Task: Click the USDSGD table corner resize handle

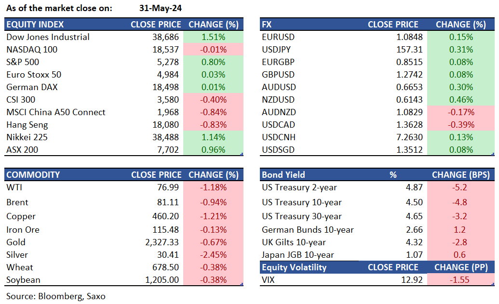Action: (492, 154)
